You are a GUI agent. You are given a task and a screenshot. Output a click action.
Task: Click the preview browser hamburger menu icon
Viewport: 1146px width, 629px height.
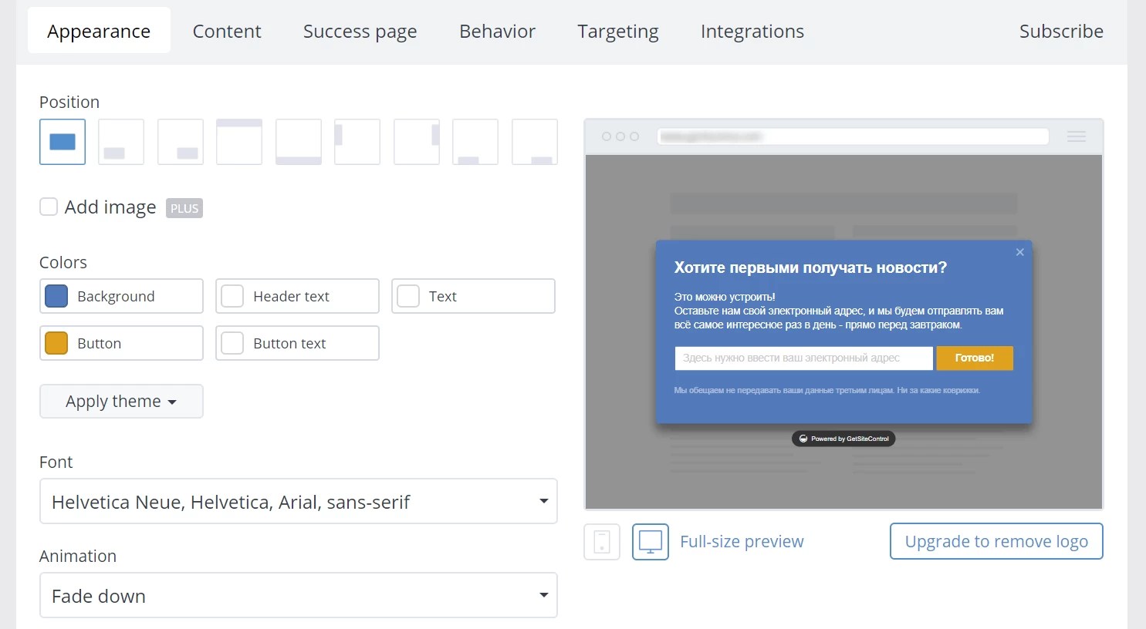coord(1077,136)
